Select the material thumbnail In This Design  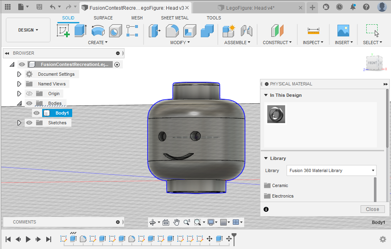pos(276,114)
